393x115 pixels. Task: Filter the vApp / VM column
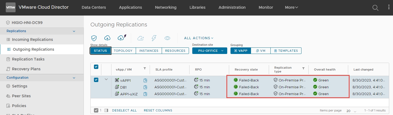[x=145, y=68]
